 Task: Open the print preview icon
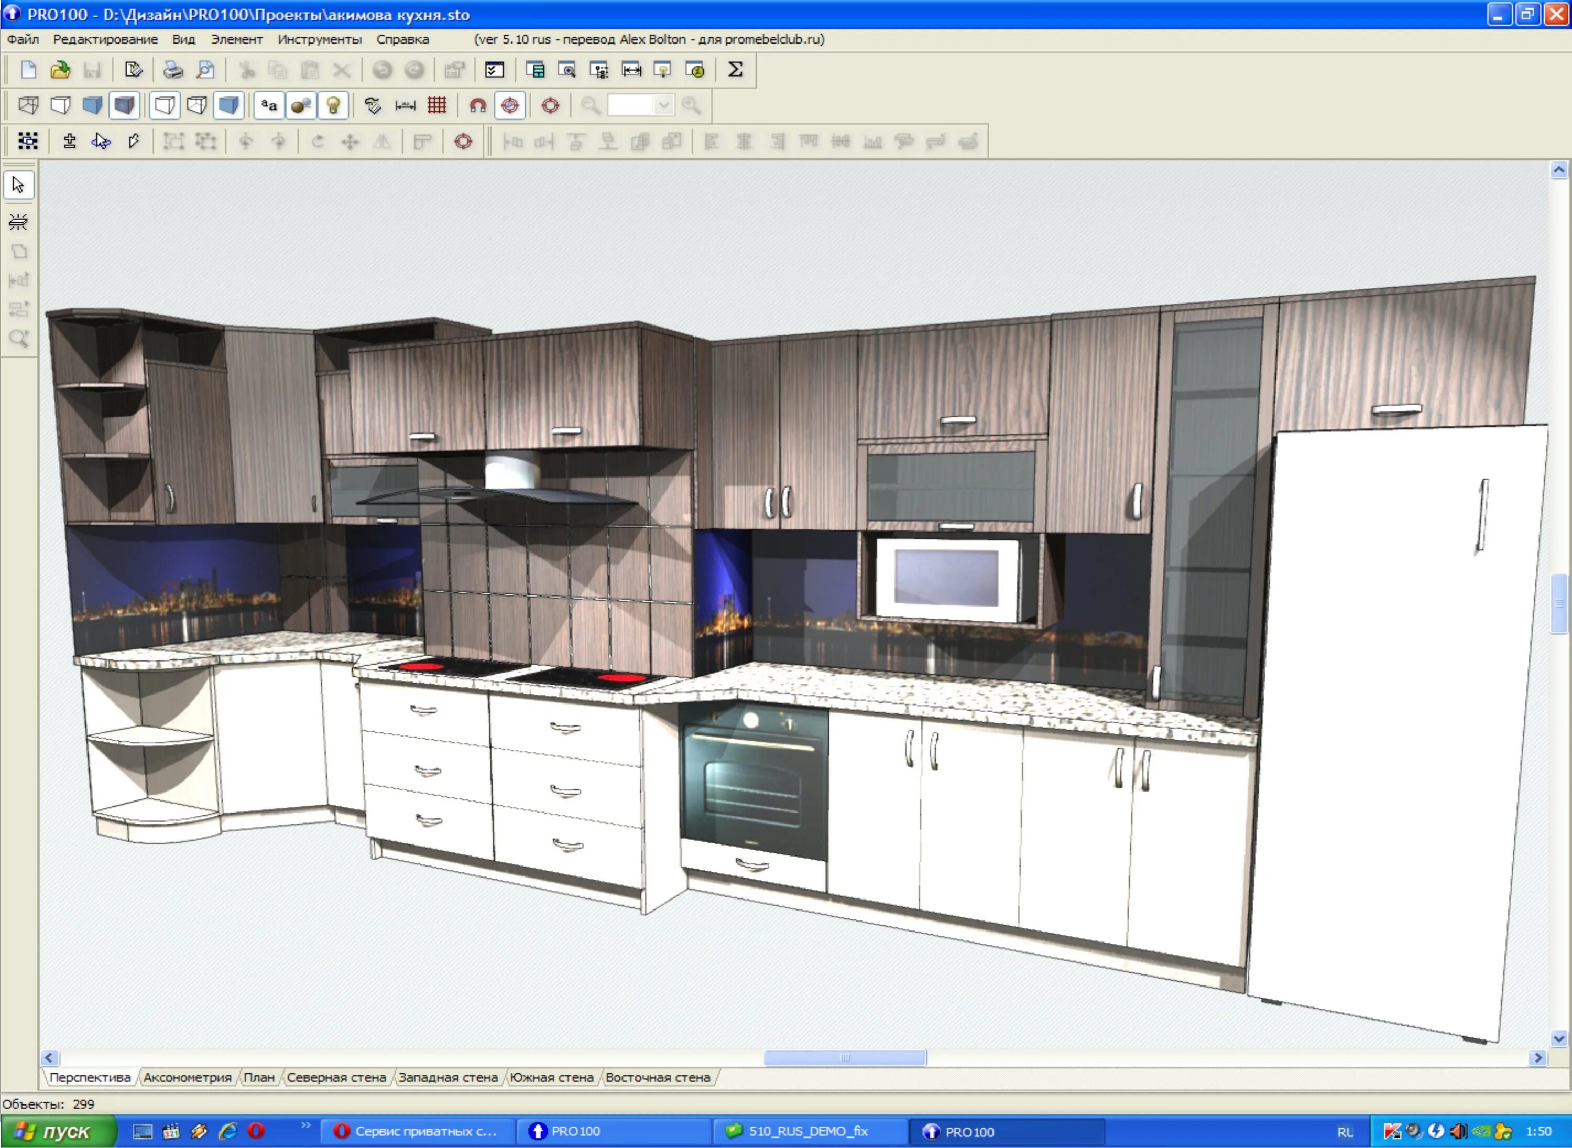click(x=205, y=70)
